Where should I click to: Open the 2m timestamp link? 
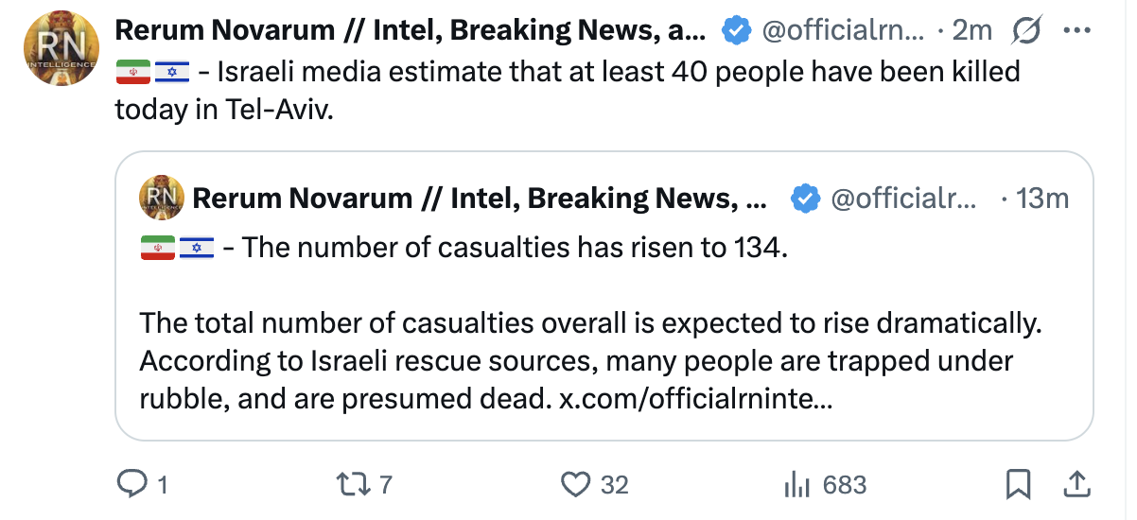[971, 30]
